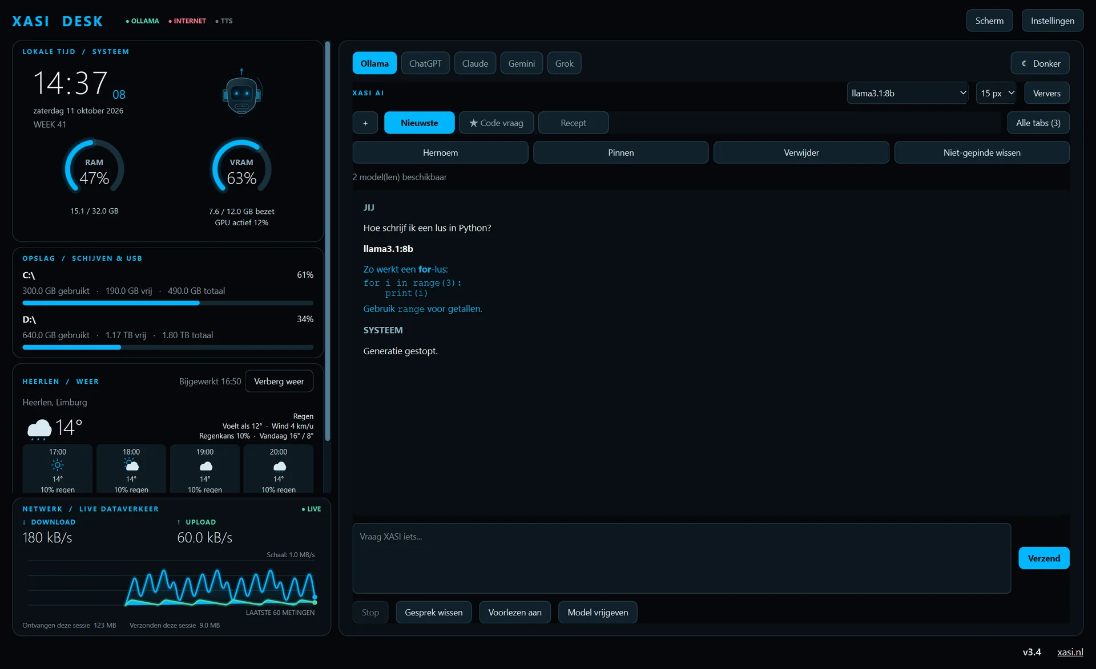Add a new chat tab with plus

(365, 123)
